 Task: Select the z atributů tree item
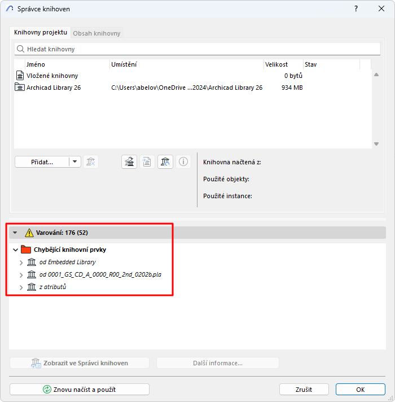click(x=53, y=287)
